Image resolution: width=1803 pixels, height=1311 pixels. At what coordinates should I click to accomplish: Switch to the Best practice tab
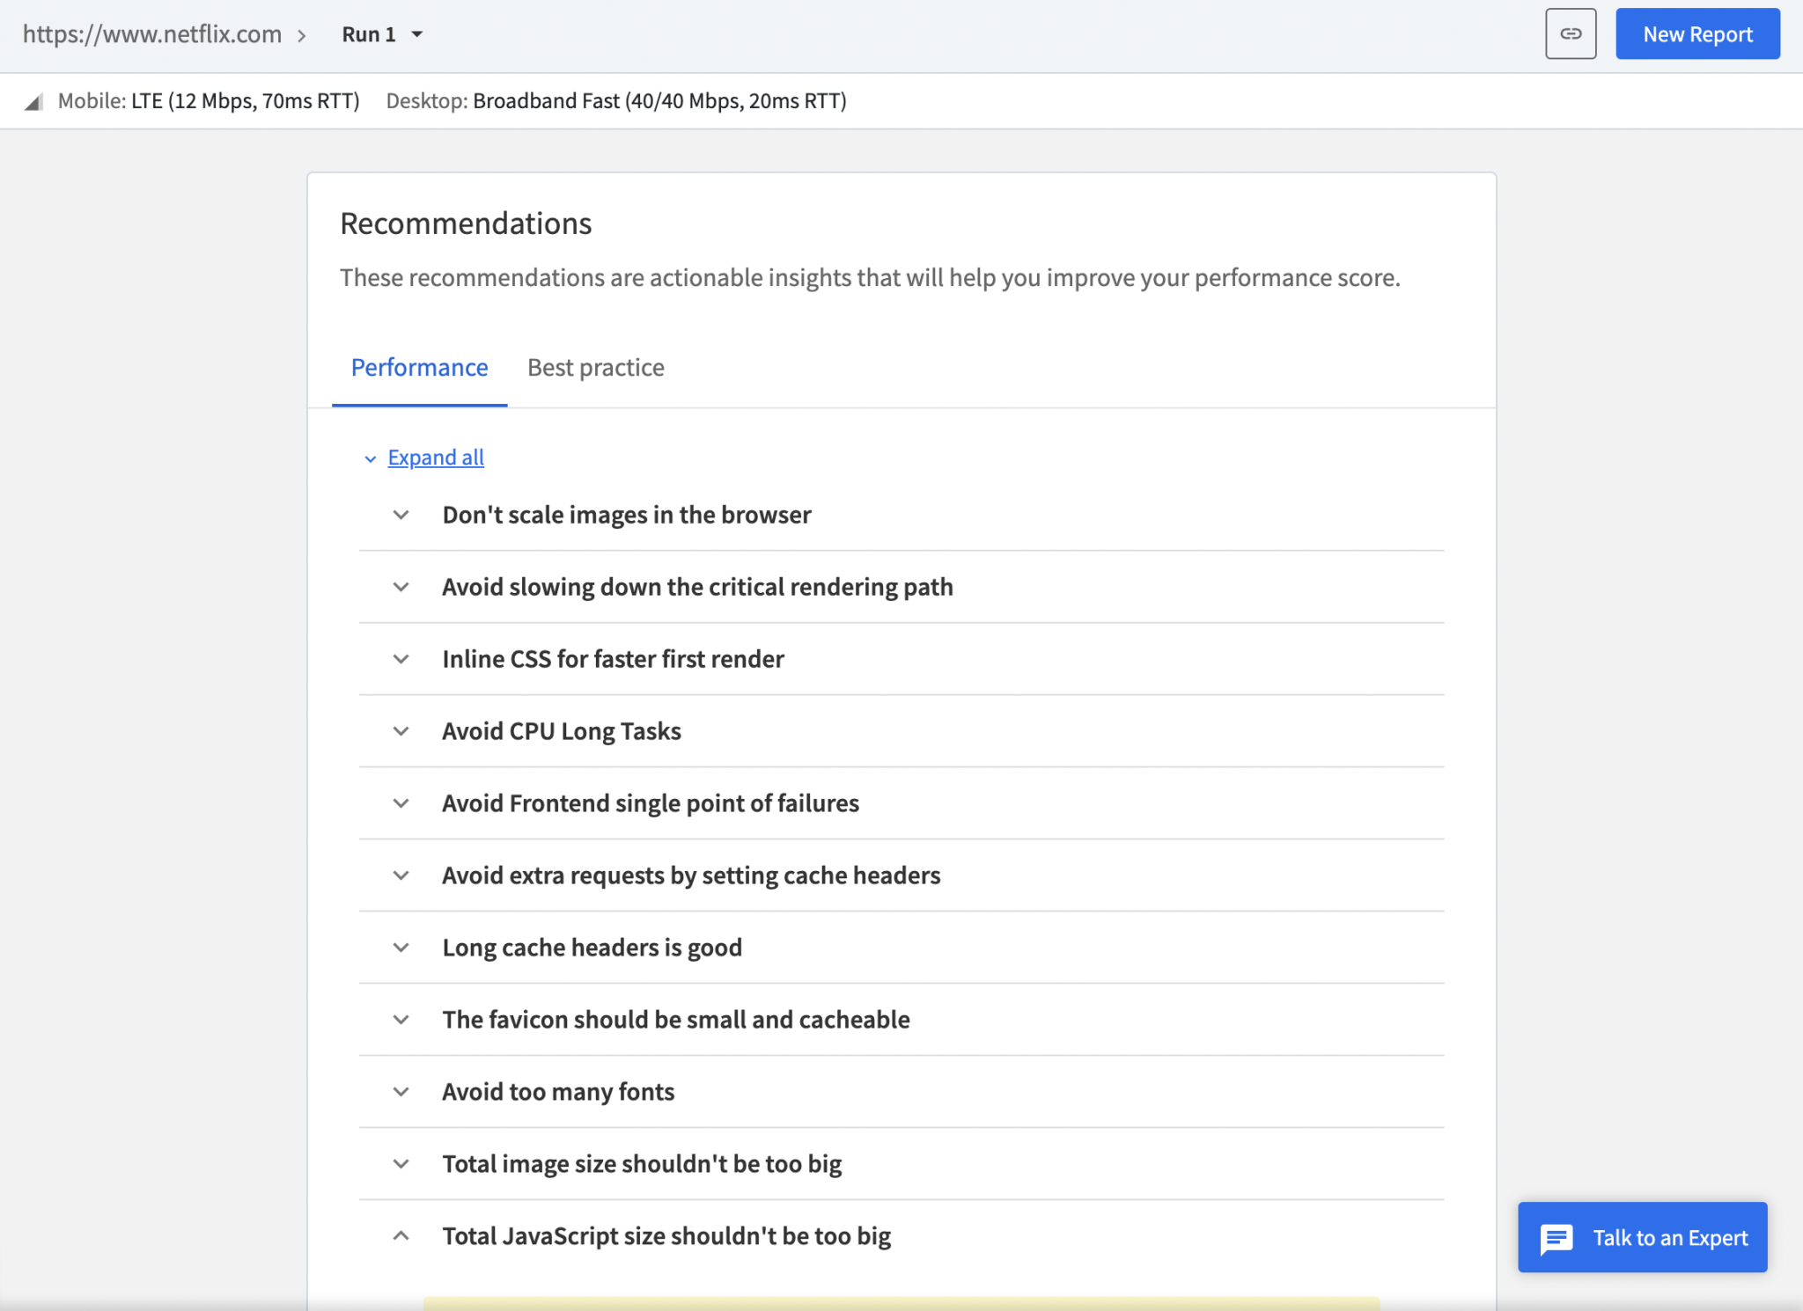tap(595, 368)
